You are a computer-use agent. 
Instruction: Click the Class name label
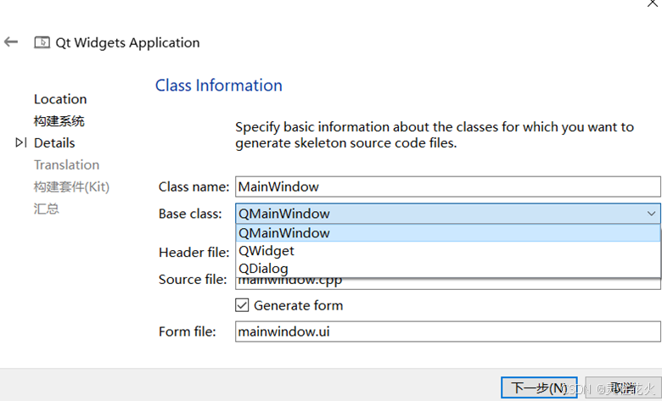tap(194, 187)
